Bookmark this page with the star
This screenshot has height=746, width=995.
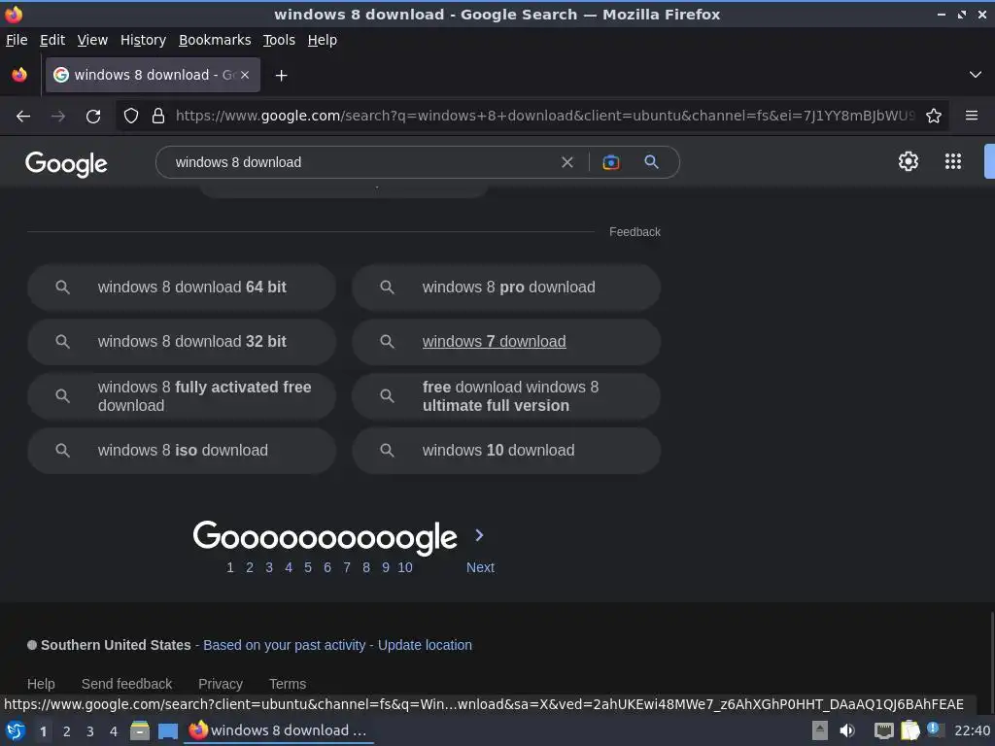[x=934, y=117]
